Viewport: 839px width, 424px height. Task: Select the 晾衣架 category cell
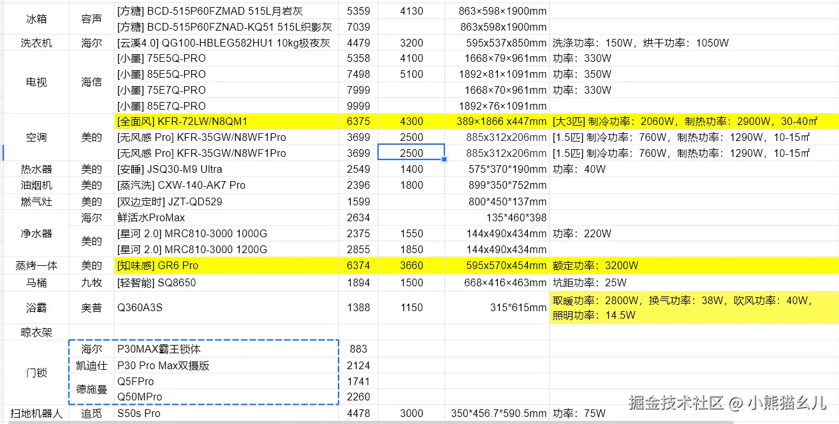[x=36, y=332]
